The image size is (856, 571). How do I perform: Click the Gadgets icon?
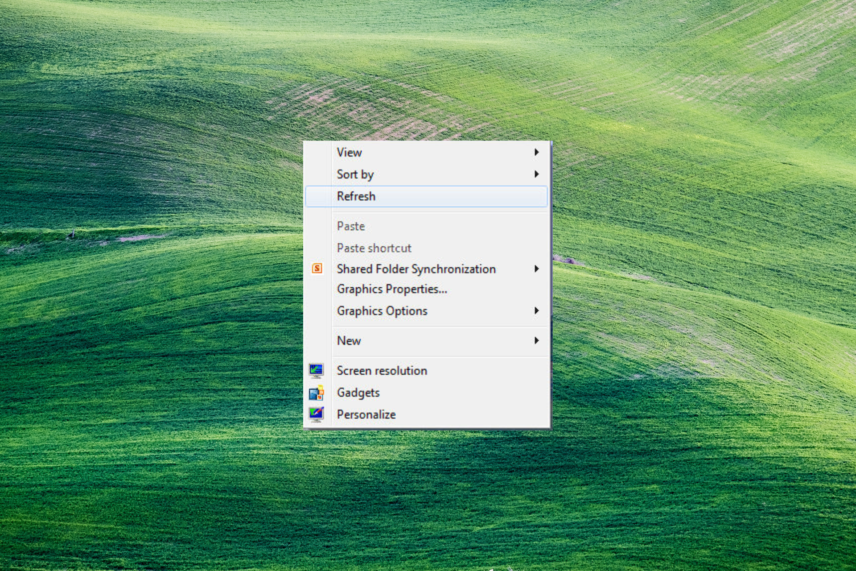tap(316, 393)
